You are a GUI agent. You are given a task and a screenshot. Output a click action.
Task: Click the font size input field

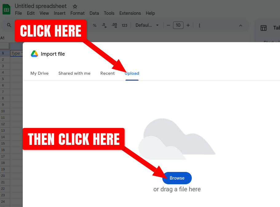178,25
